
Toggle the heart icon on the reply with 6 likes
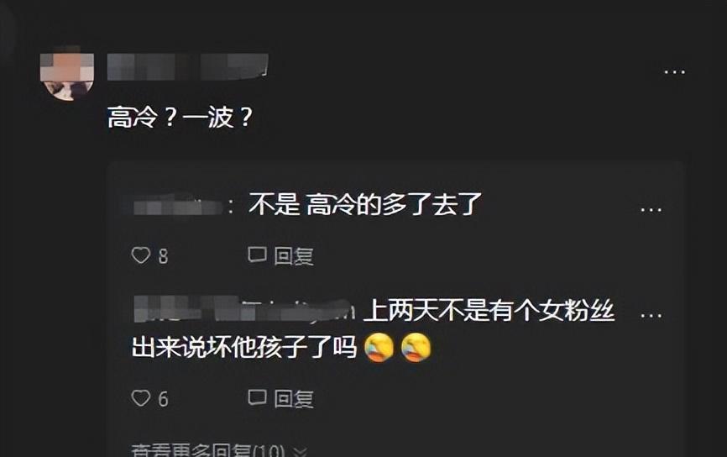(141, 398)
